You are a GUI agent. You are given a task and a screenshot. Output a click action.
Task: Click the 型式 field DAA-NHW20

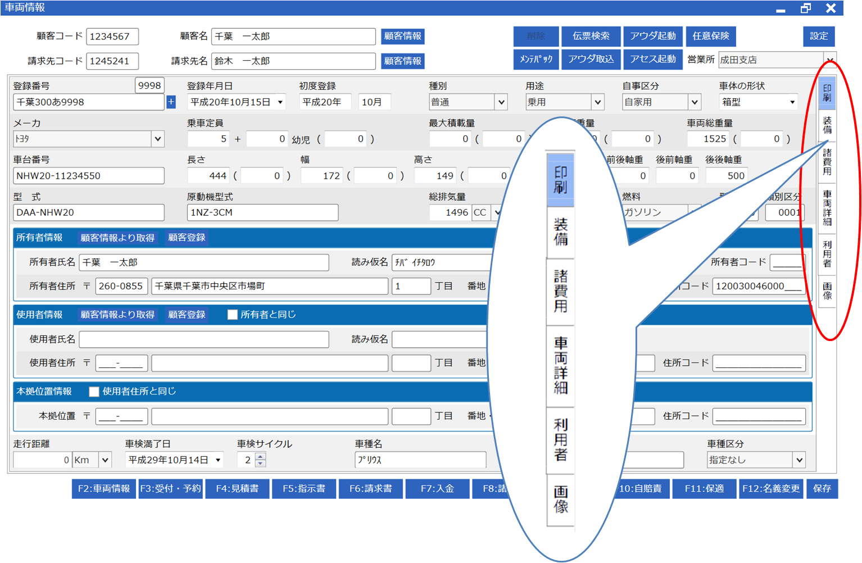89,213
